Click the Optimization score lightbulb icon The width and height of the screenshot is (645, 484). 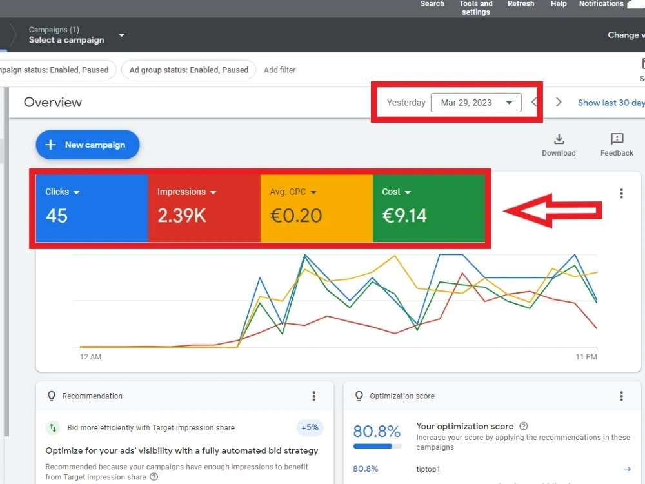click(359, 396)
